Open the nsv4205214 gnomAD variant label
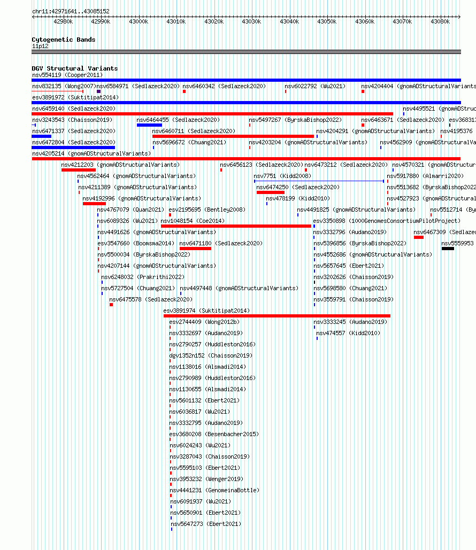Image resolution: width=476 pixels, height=550 pixels. 91,153
